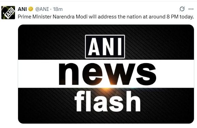197x128 pixels.
Task: Click the orange lens flare in the graphic
Action: coord(106,88)
